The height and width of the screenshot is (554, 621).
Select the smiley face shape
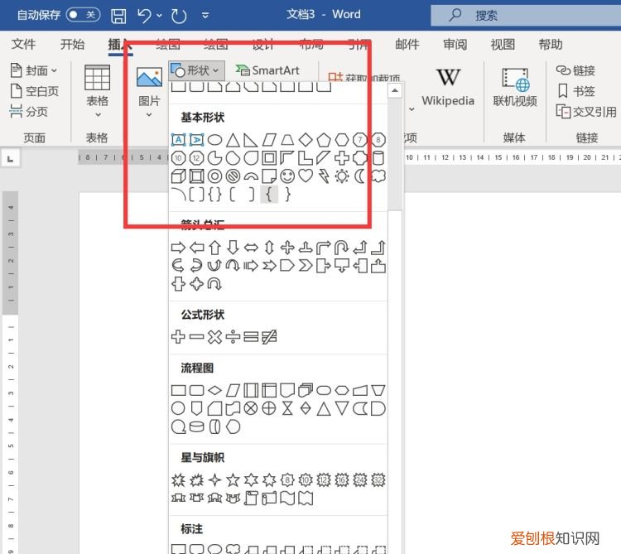click(x=287, y=176)
